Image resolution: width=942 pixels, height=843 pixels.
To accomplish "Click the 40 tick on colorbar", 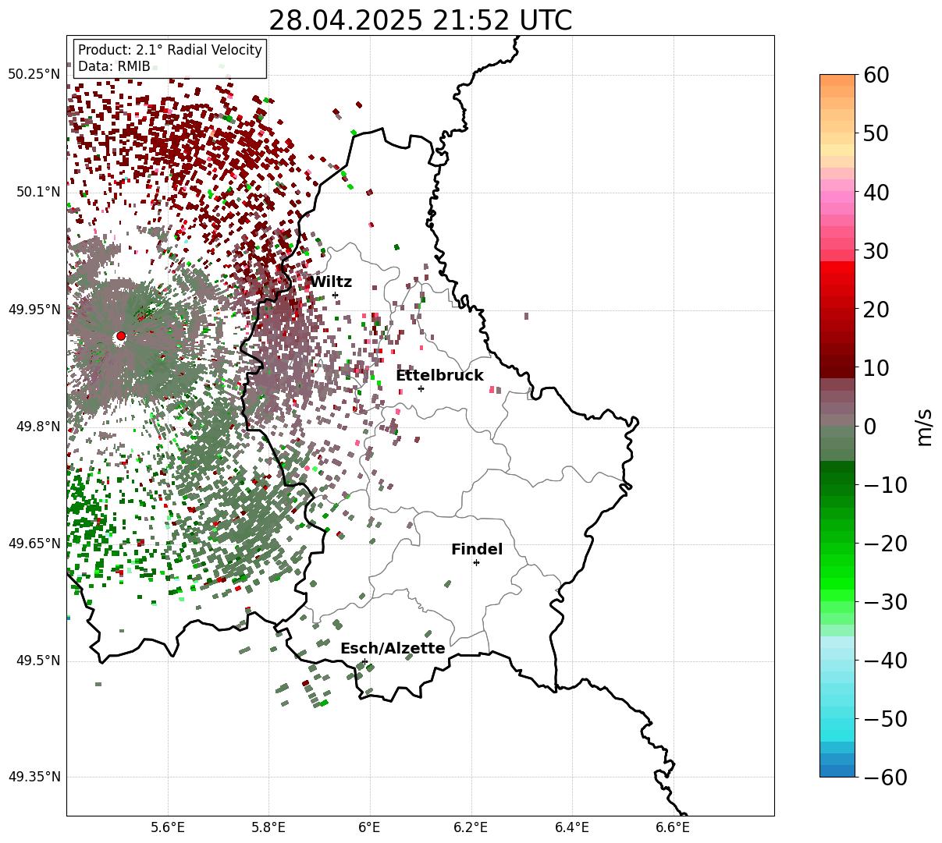I will [x=878, y=192].
